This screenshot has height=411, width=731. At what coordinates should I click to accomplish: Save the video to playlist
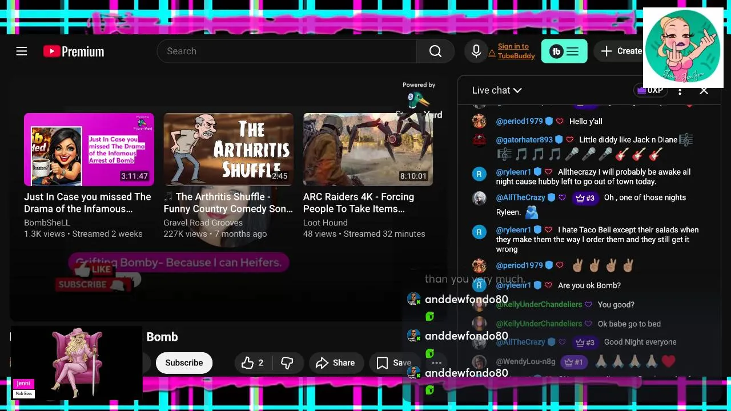tap(394, 362)
